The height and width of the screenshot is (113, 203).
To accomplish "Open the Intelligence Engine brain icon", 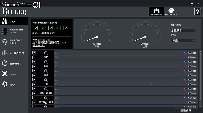I will (x=5, y=42).
